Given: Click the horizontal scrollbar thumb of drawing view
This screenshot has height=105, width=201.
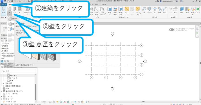Looking at the screenshot, I should (x=143, y=102).
